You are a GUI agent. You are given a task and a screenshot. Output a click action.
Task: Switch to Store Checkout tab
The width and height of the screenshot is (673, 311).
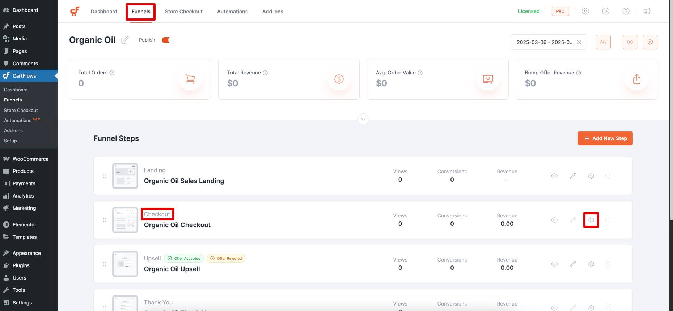(x=184, y=12)
